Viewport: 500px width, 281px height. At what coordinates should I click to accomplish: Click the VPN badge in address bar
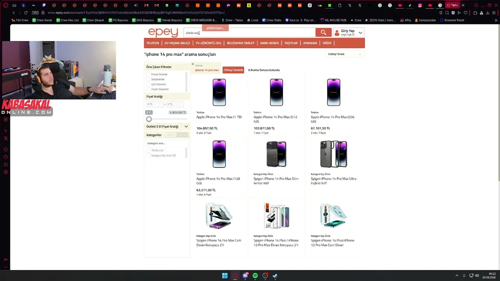tap(35, 12)
